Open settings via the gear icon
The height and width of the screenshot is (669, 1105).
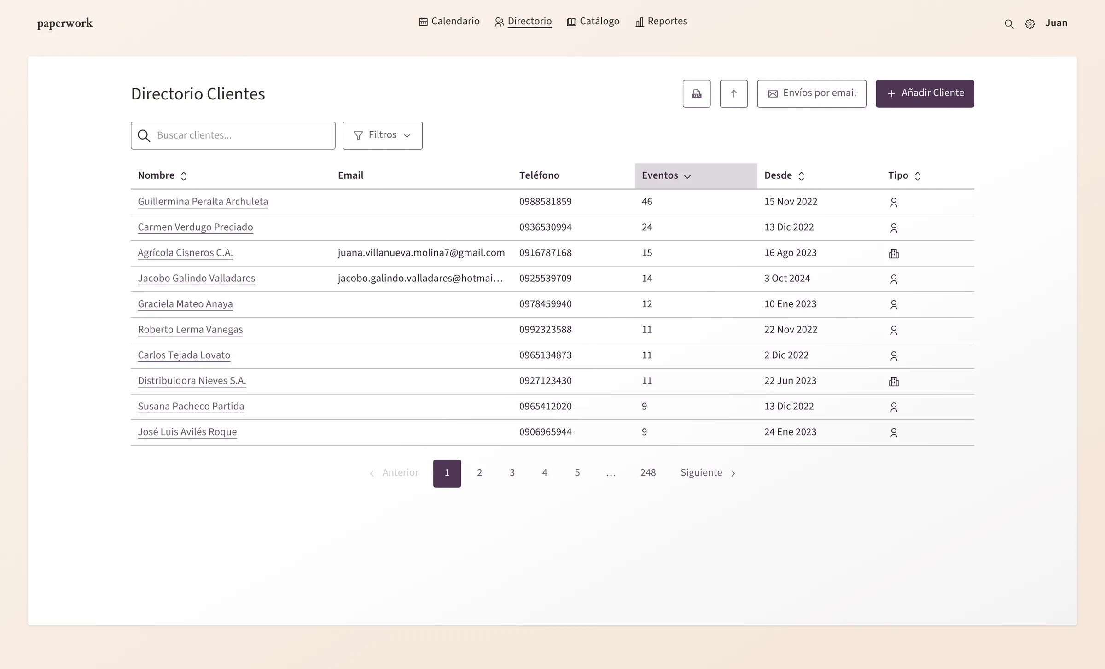[1030, 24]
